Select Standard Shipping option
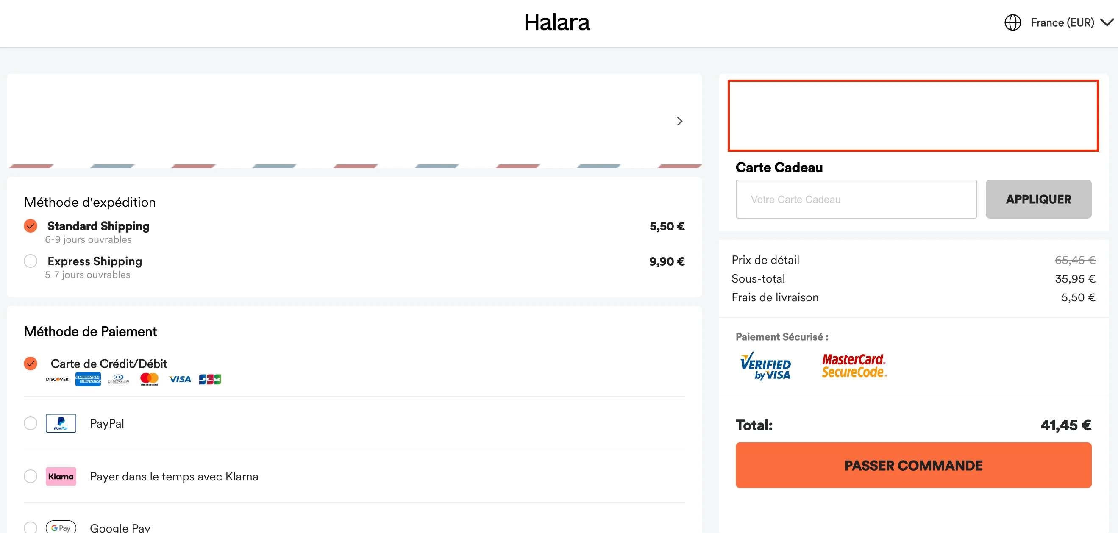This screenshot has width=1118, height=533. point(31,226)
